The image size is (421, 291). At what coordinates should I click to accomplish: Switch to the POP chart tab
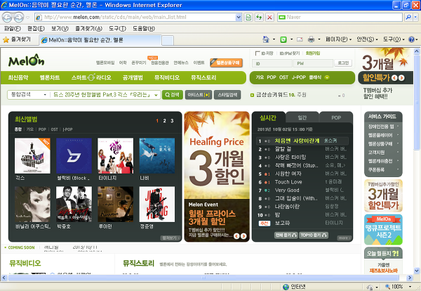pos(336,117)
